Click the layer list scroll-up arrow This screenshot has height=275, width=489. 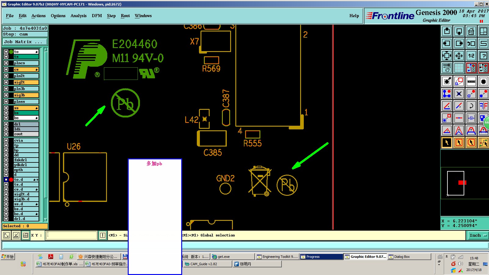[x=46, y=50]
